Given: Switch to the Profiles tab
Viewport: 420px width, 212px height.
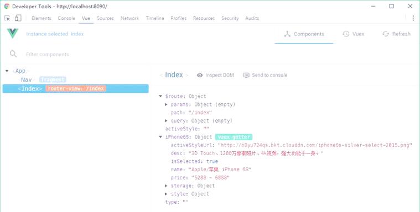Looking at the screenshot, I should pyautogui.click(x=178, y=18).
